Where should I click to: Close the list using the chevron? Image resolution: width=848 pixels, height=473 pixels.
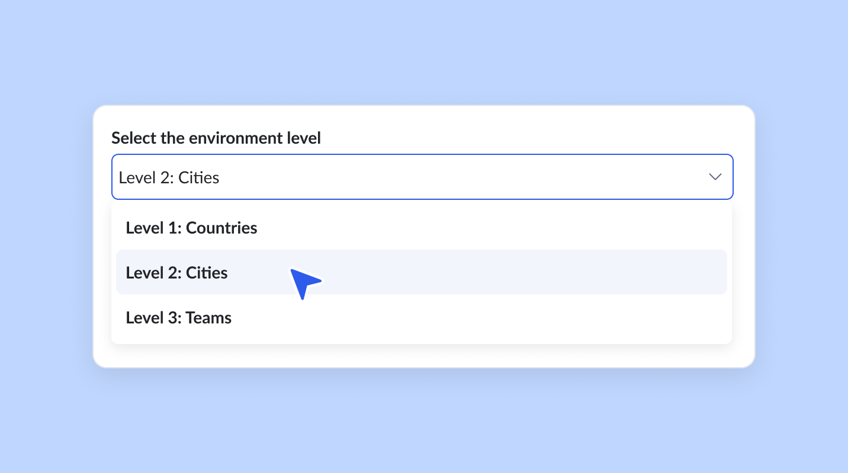click(715, 177)
